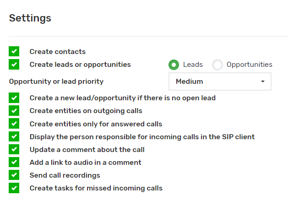Disable Create tasks for missed incoming calls
Image resolution: width=288 pixels, height=201 pixels.
coord(14,188)
